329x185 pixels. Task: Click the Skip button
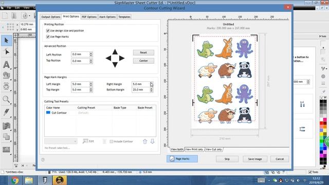pyautogui.click(x=227, y=159)
